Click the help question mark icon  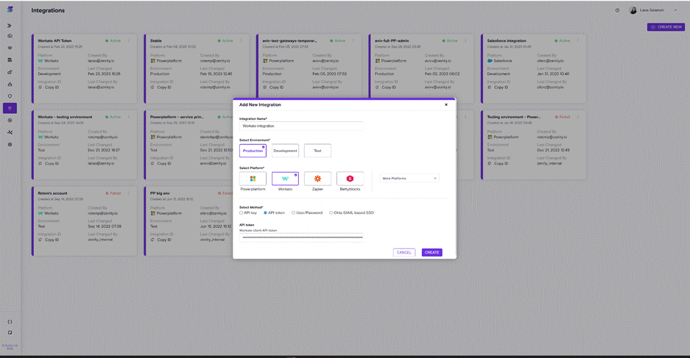coord(617,10)
